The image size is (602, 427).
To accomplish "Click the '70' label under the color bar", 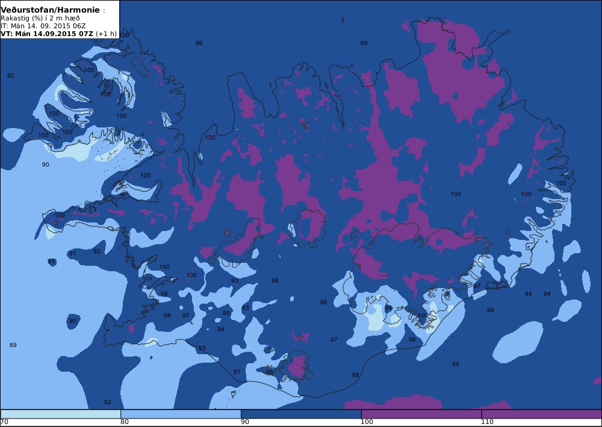I will click(5, 422).
